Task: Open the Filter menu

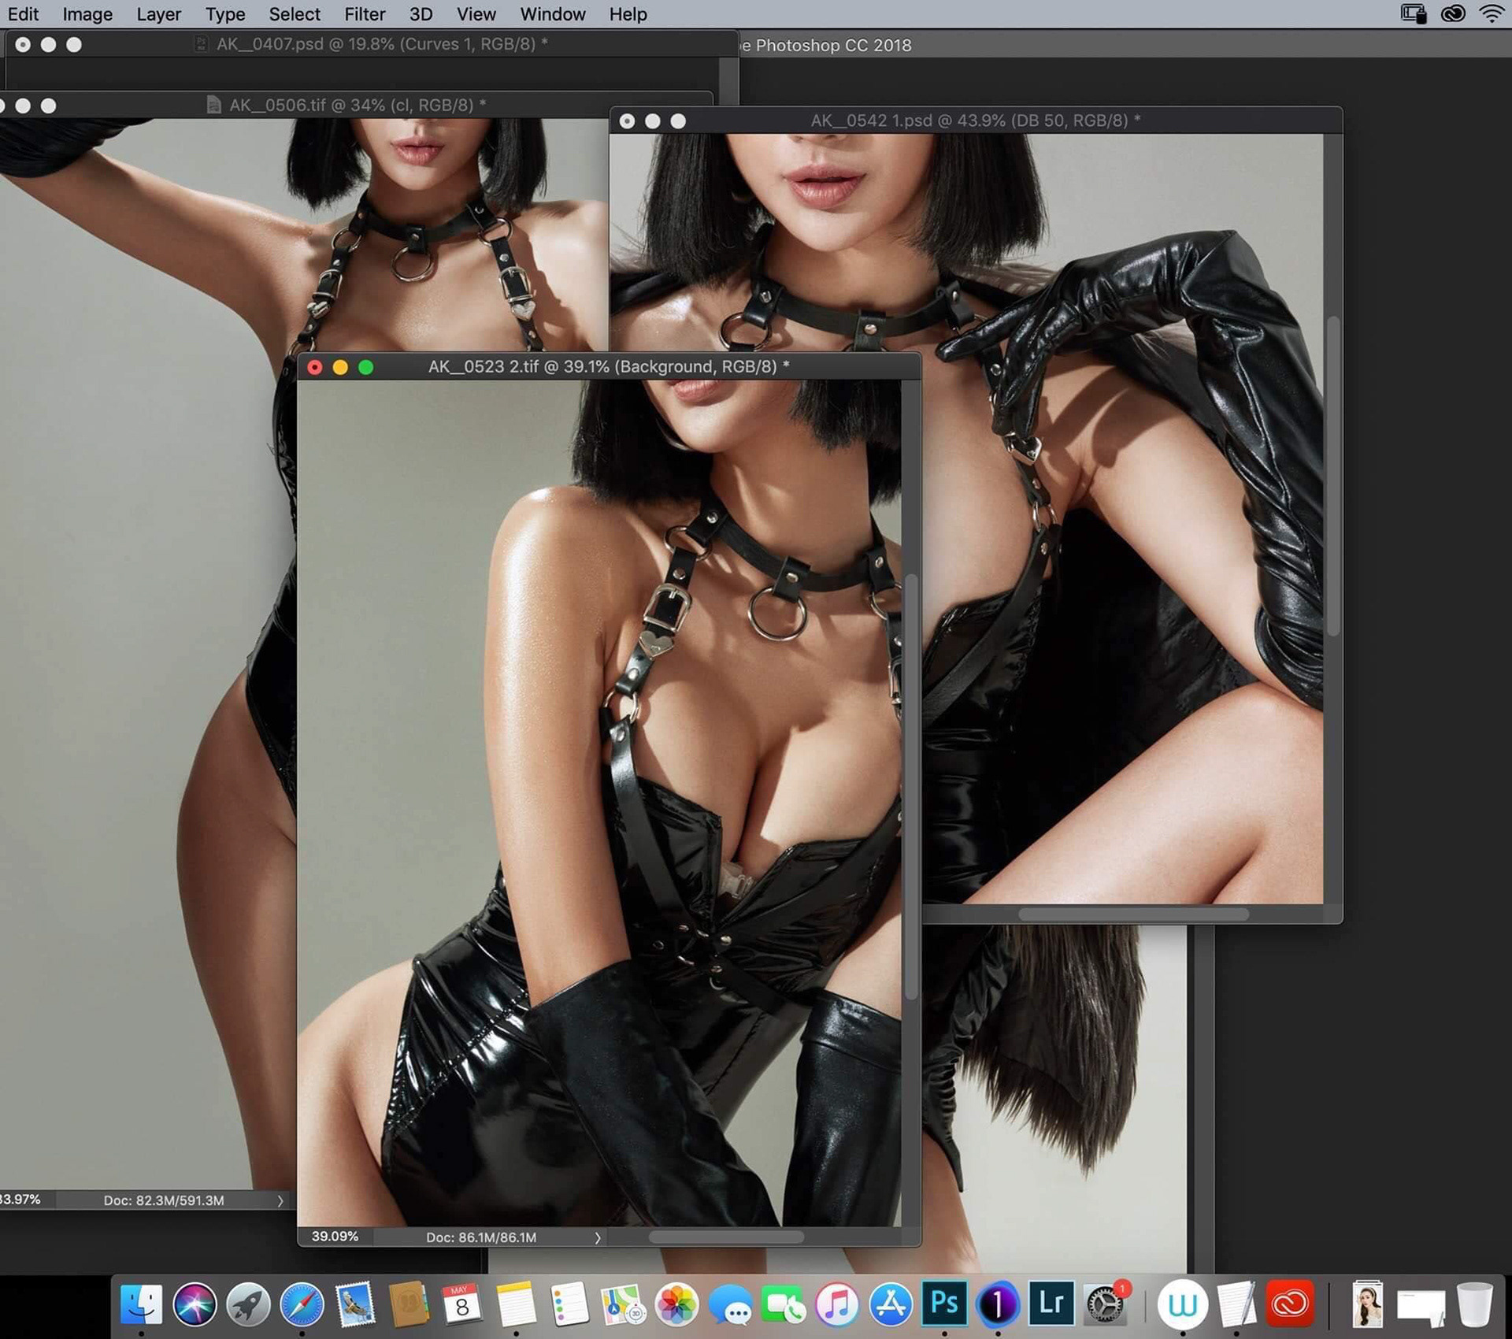Action: [365, 14]
